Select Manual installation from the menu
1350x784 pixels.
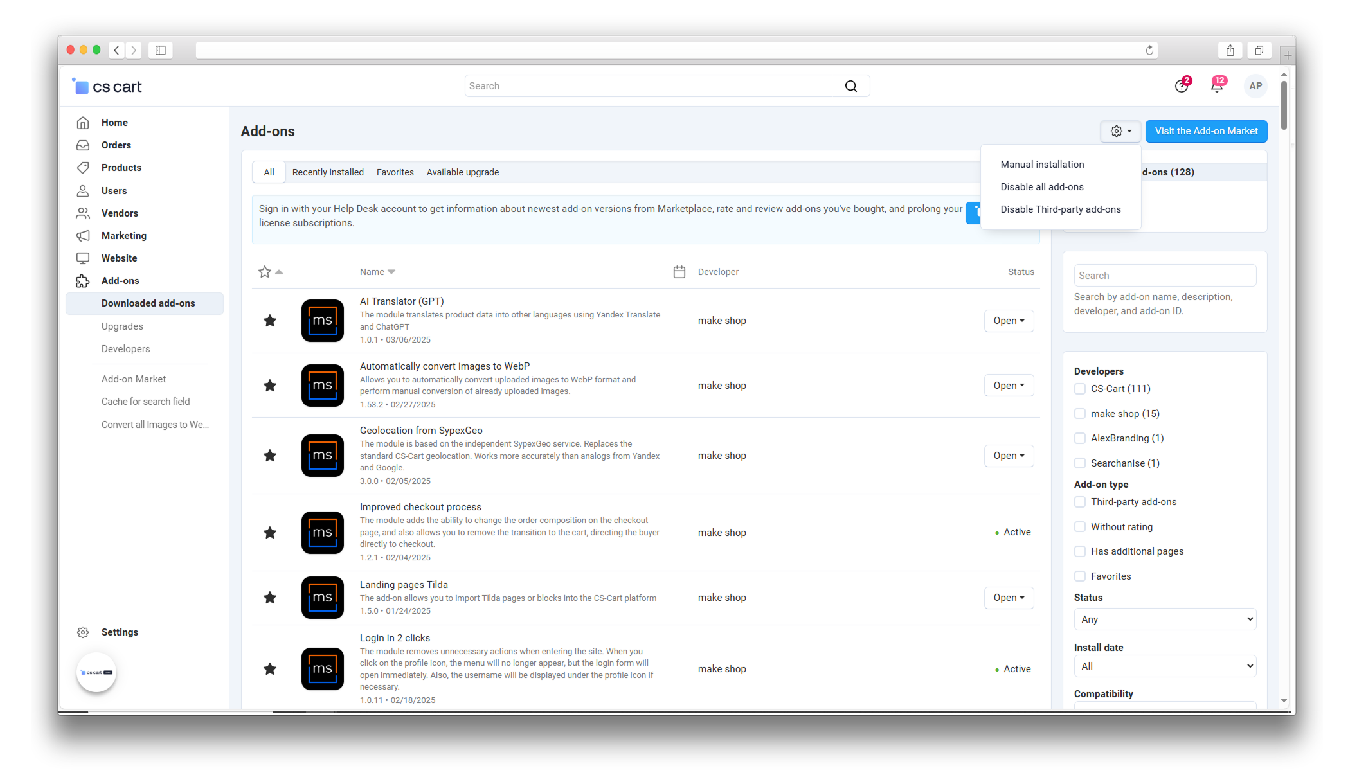(x=1042, y=165)
